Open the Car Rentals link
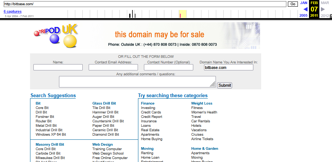Screen dimensions: 332x162 pyautogui.click(x=201, y=121)
